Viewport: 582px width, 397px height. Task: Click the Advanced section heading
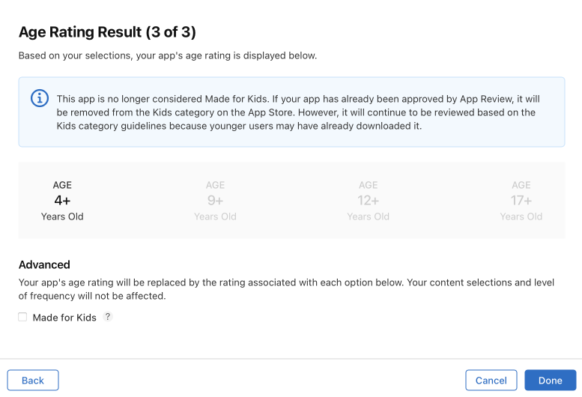(x=44, y=264)
